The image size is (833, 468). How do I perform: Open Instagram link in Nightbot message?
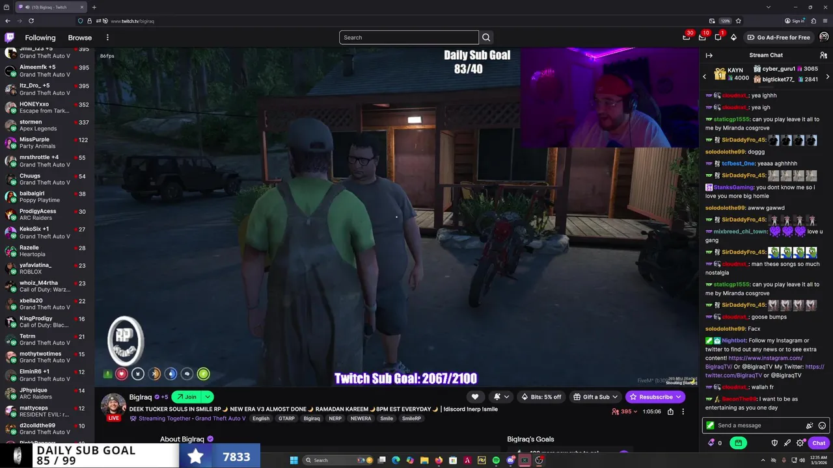click(x=755, y=362)
